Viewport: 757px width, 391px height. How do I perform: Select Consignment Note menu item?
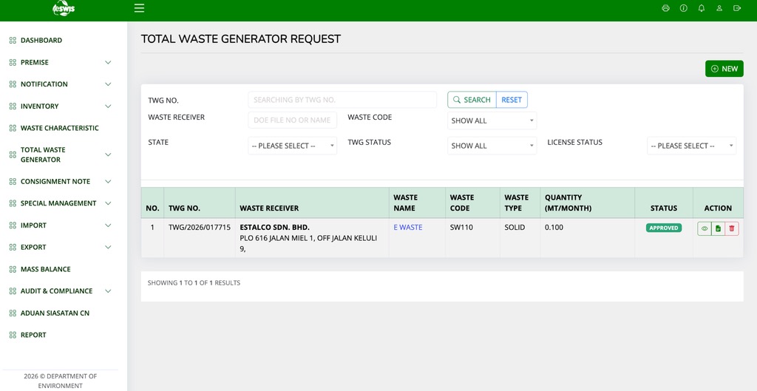[55, 182]
